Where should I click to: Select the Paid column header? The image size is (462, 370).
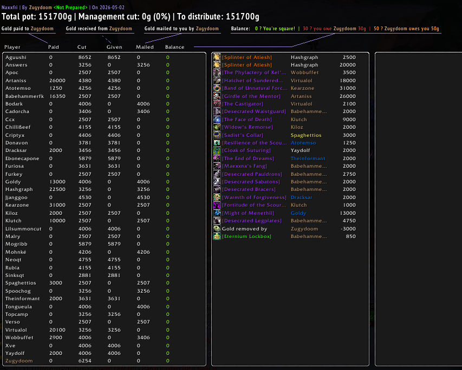(x=53, y=47)
